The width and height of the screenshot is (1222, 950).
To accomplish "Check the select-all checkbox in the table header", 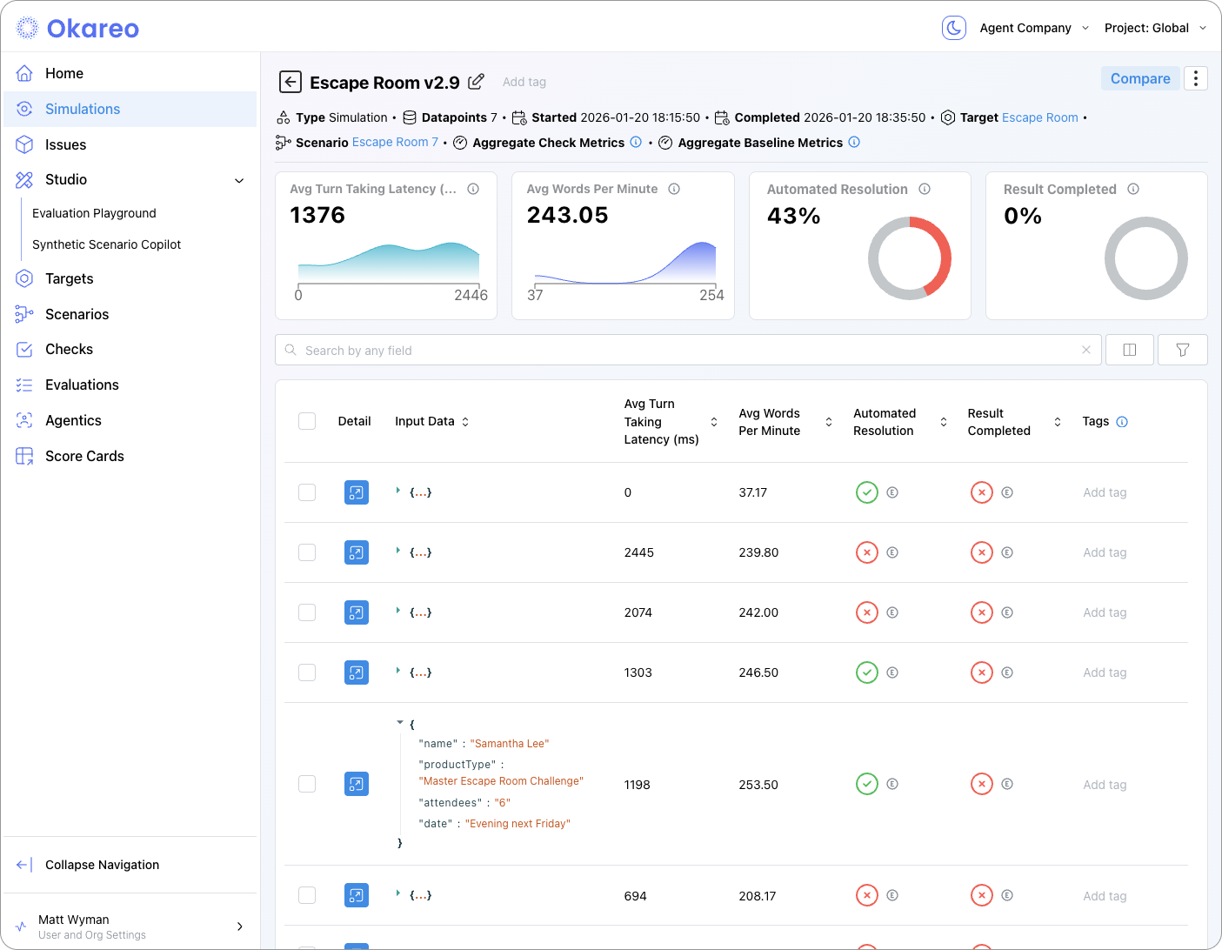I will pyautogui.click(x=307, y=420).
